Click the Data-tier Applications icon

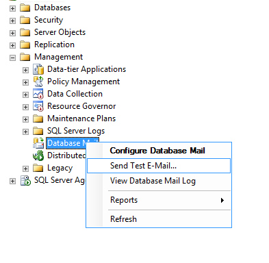click(x=38, y=69)
